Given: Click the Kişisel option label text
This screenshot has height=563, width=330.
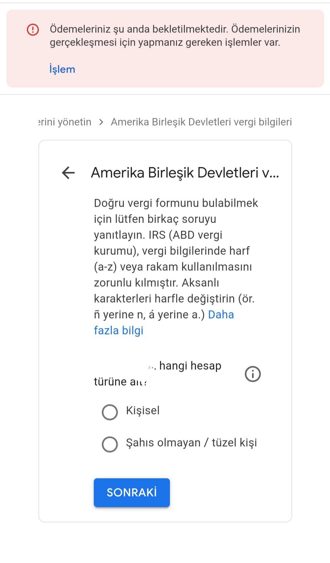Looking at the screenshot, I should click(143, 410).
